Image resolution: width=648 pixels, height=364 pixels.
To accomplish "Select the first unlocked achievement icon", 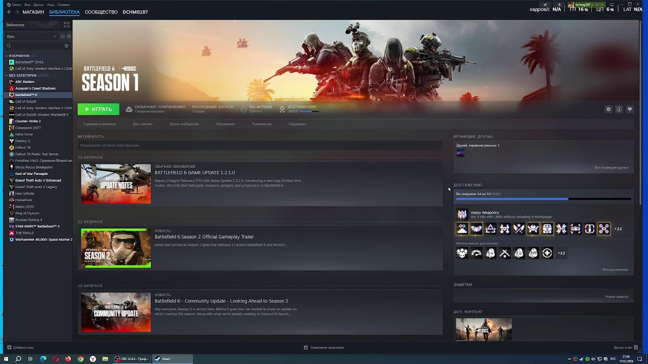I will click(462, 229).
